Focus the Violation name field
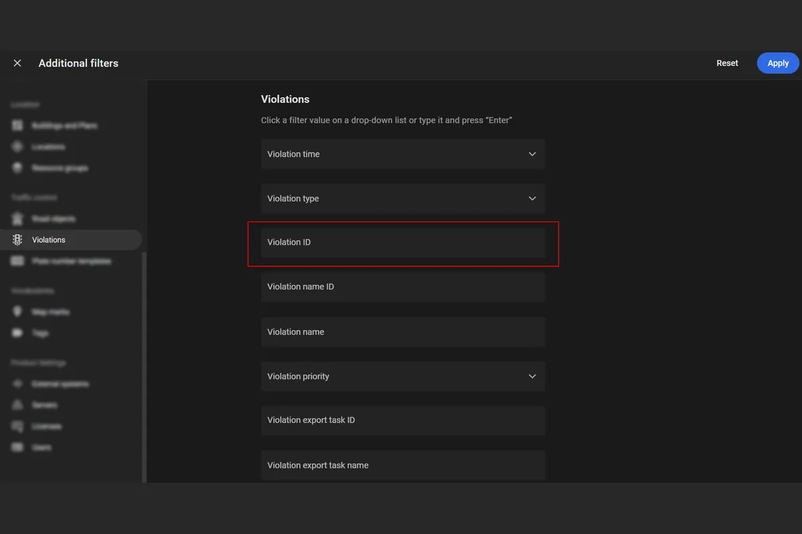 (403, 332)
